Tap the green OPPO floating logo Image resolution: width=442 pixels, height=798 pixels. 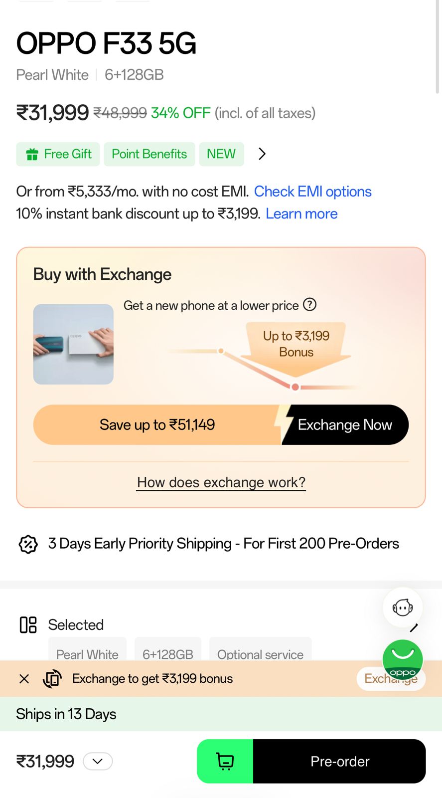pos(403,659)
